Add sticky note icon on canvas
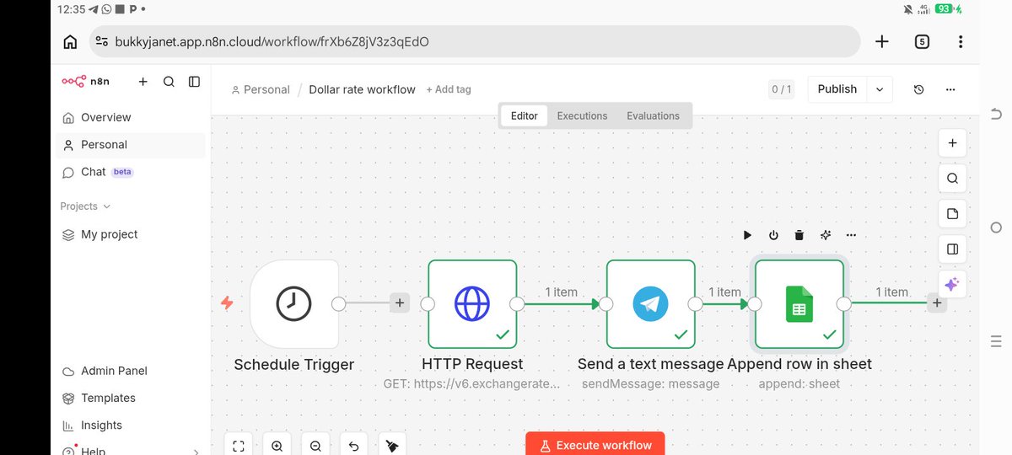 pyautogui.click(x=952, y=214)
